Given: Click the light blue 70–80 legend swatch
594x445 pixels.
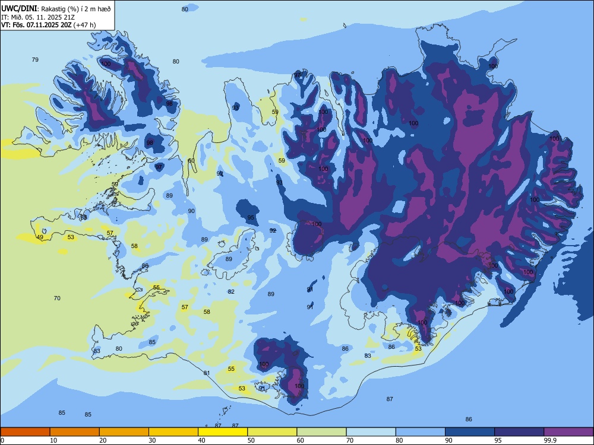Looking at the screenshot, I should (371, 432).
